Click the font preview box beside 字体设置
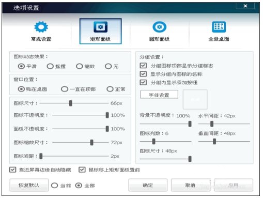This screenshot has width=263, height=198. click(195, 99)
